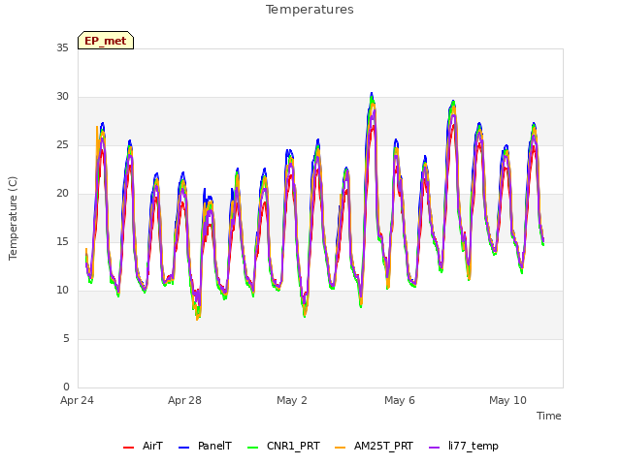The height and width of the screenshot is (465, 621).
Task: Click the Time axis title
Action: (549, 416)
